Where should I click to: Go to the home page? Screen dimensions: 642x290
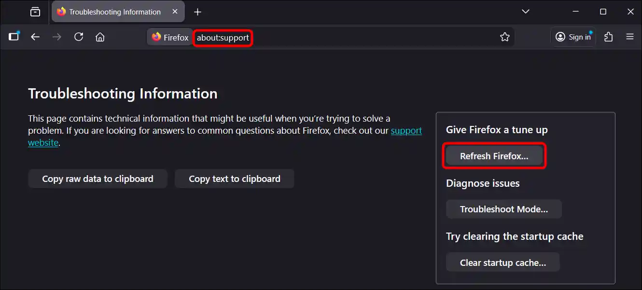100,37
